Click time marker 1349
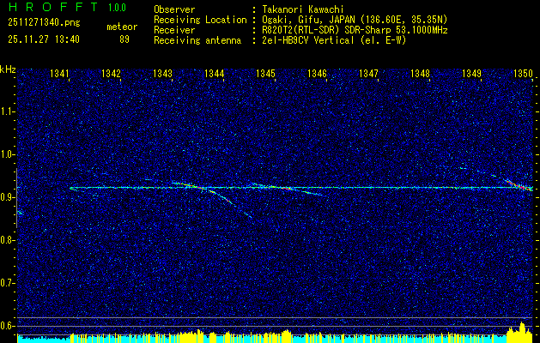Image resolution: width=540 pixels, height=343 pixels. coord(472,74)
